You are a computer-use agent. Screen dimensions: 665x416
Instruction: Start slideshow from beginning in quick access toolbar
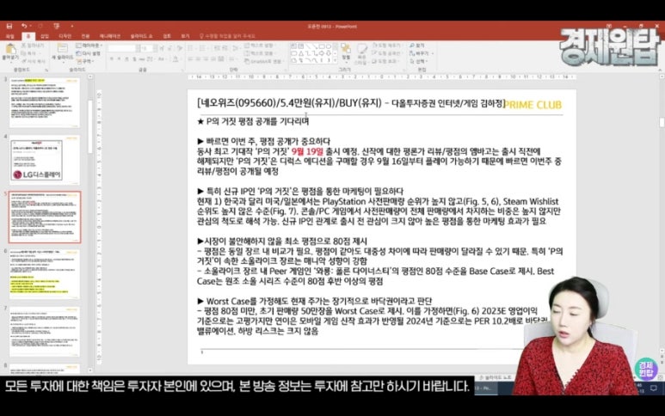point(57,26)
